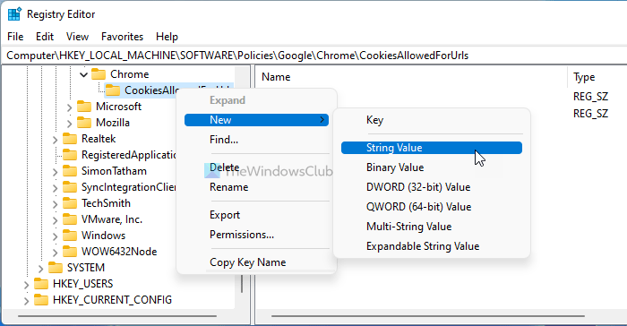Click the HKEY_USERS folder icon
Image resolution: width=627 pixels, height=326 pixels.
click(41, 284)
